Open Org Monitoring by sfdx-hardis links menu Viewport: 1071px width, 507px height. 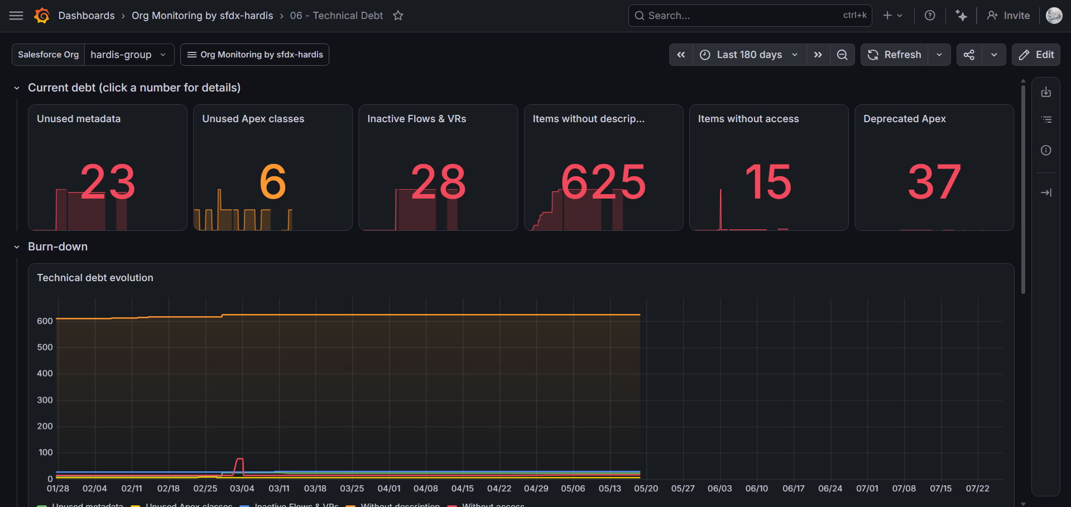point(254,55)
